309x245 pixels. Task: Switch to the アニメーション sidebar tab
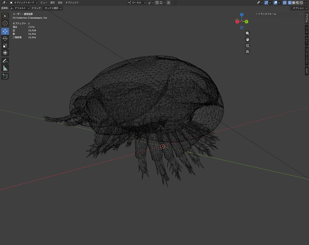tap(307, 56)
